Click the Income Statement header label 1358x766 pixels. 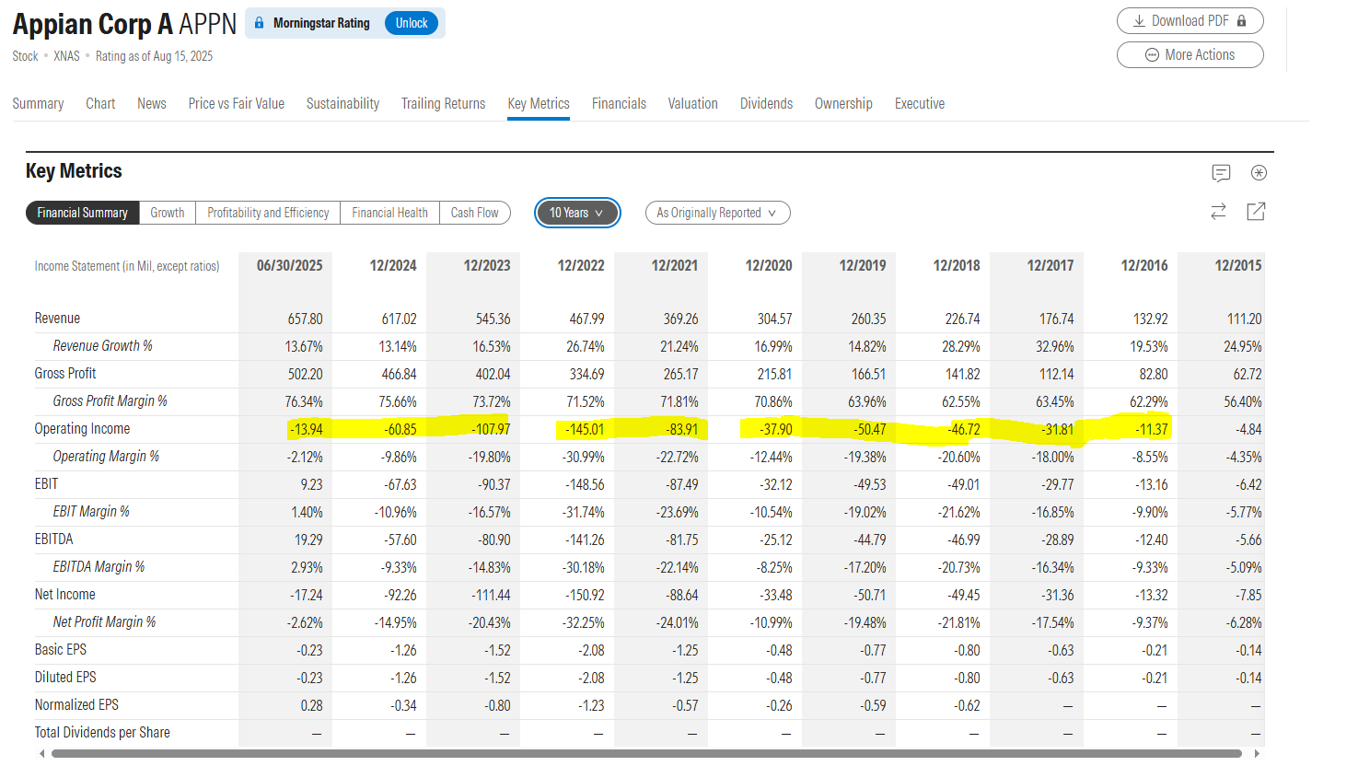click(x=127, y=266)
